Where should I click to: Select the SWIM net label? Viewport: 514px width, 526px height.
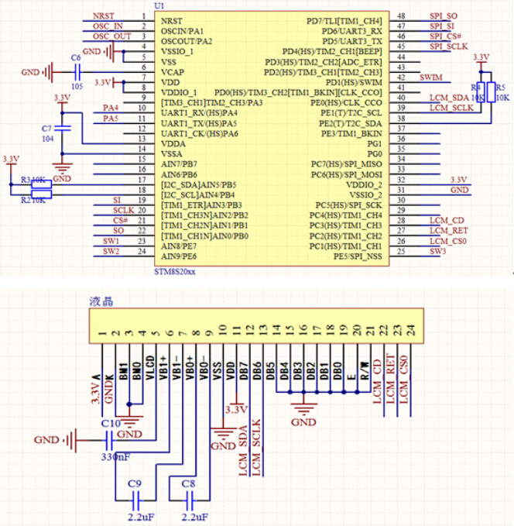tap(431, 77)
